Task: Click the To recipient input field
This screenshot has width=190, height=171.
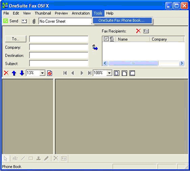Action: 59,39
